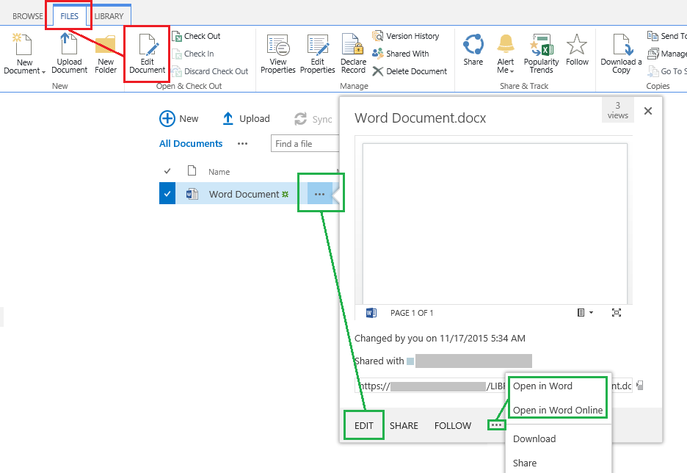687x473 pixels.
Task: Check Out the selected document
Action: [x=196, y=36]
